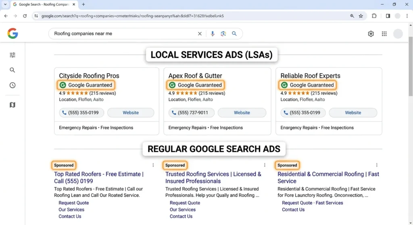Call Reliable Roof Experts phone button
The height and width of the screenshot is (225, 413).
point(303,113)
